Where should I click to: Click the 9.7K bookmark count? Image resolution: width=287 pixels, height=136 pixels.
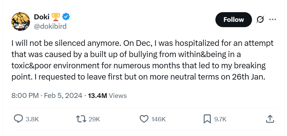click(x=220, y=119)
